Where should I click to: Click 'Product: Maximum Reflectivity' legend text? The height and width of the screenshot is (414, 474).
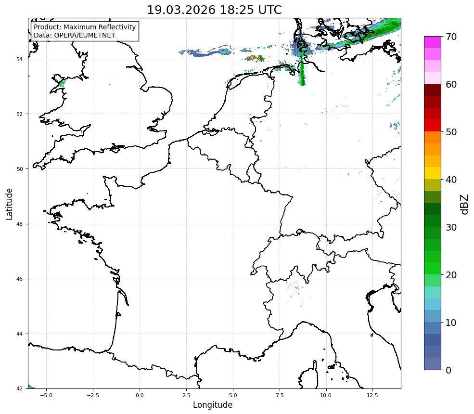pyautogui.click(x=85, y=27)
